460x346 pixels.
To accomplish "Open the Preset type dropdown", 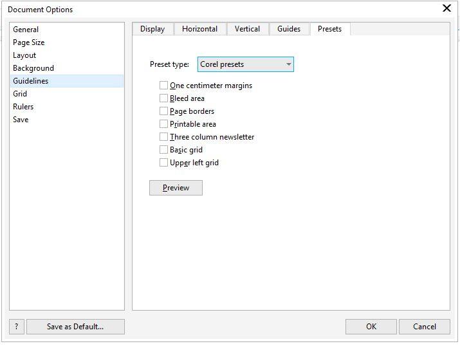I will pyautogui.click(x=245, y=64).
